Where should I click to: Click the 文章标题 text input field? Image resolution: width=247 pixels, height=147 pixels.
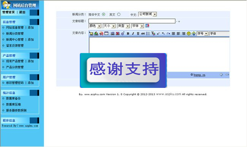[132, 21]
